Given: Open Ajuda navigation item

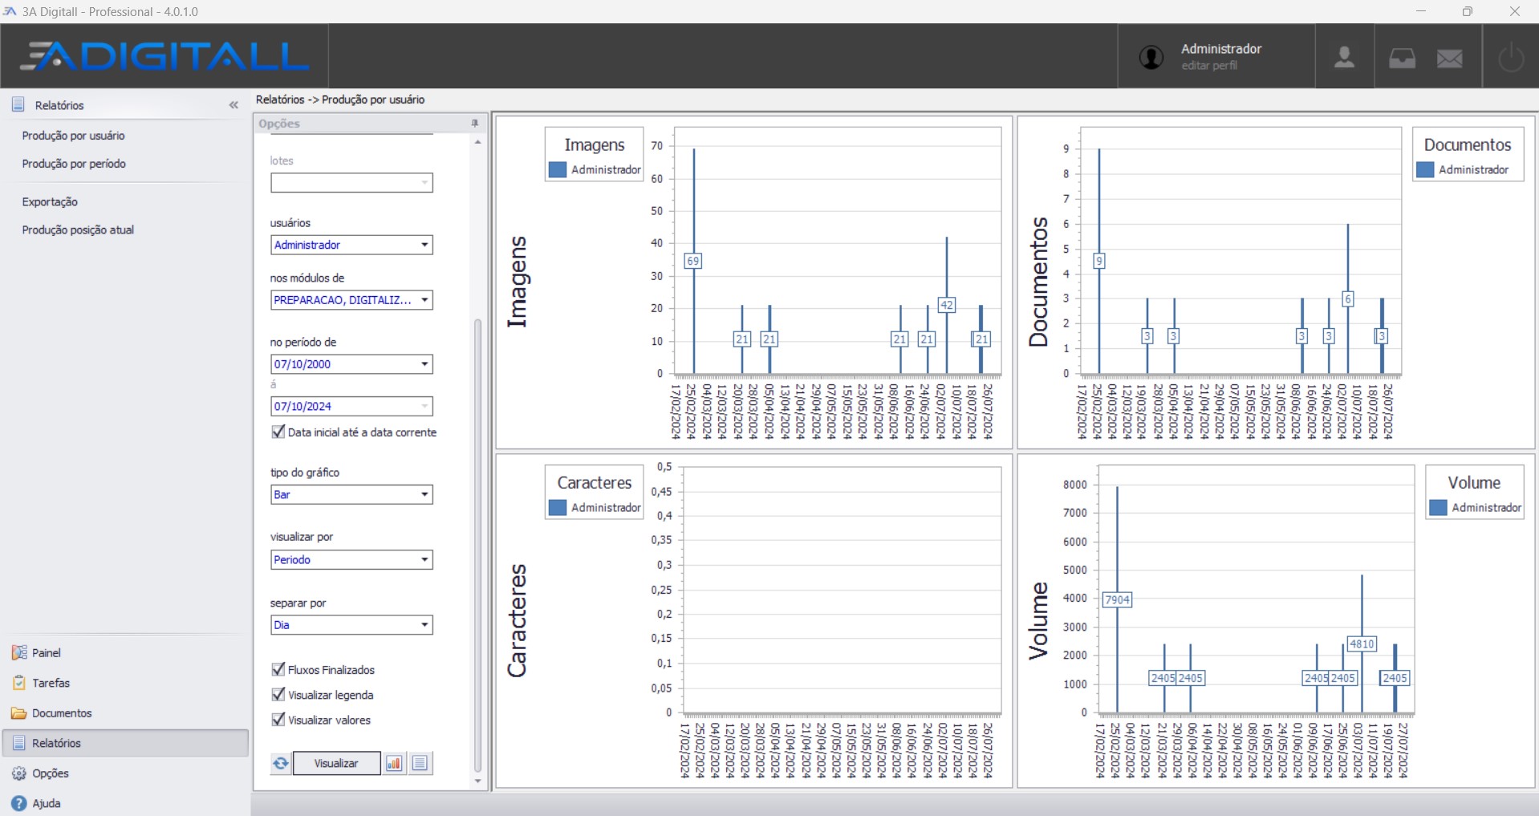Looking at the screenshot, I should (47, 803).
